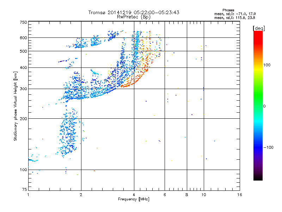The image size is (282, 212).
Task: Click the frequency tick label '10'
Action: [204, 195]
